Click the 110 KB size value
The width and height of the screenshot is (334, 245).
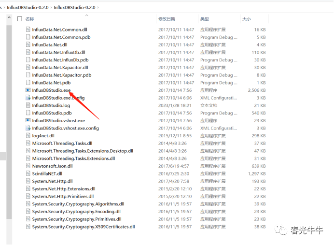(259, 52)
